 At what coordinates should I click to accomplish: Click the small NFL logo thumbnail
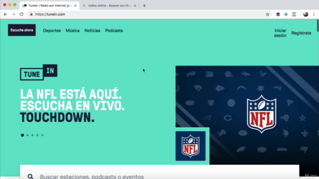pos(190,146)
